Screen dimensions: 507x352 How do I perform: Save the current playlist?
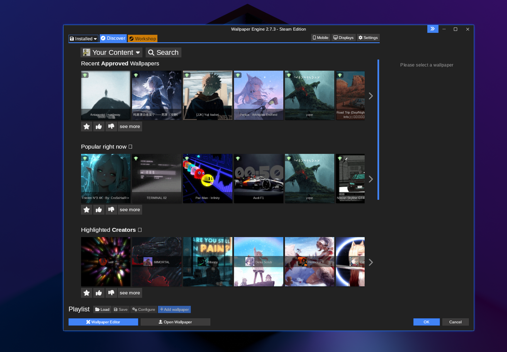(x=121, y=309)
